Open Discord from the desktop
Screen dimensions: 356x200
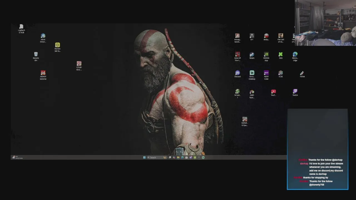[x=237, y=74]
